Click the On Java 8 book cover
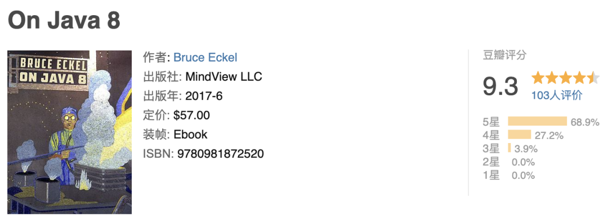Image resolution: width=608 pixels, height=221 pixels. (x=69, y=132)
